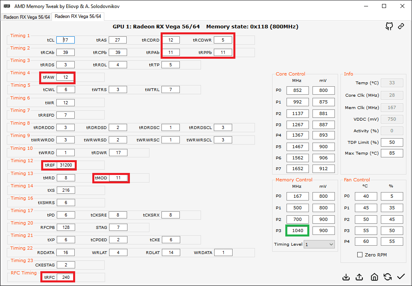Image resolution: width=412 pixels, height=286 pixels.
Task: Click the home reset defaults icon
Action: 374,277
